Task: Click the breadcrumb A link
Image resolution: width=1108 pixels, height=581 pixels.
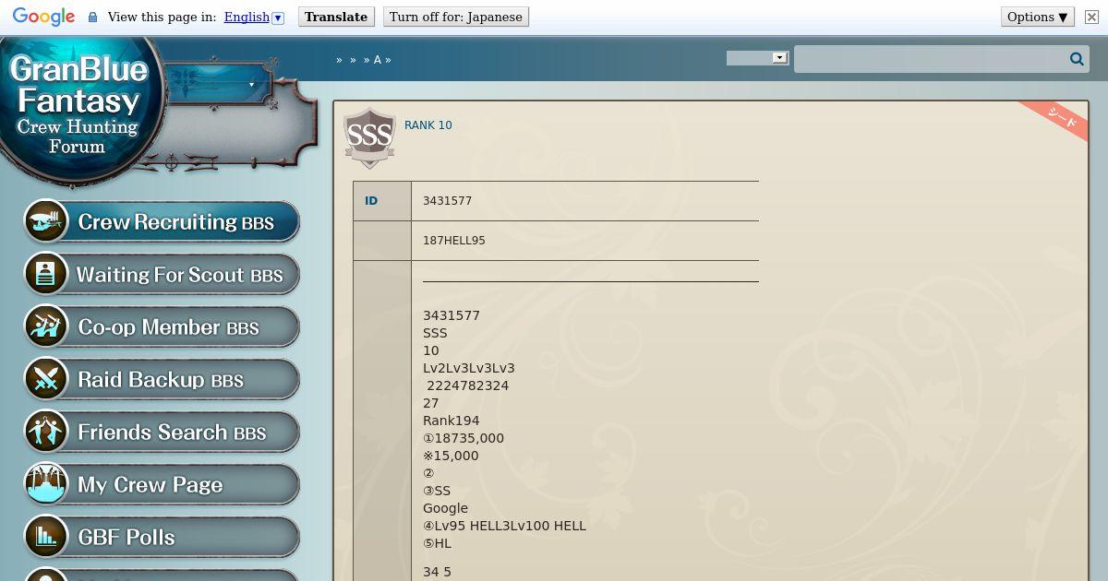Action: [x=377, y=60]
